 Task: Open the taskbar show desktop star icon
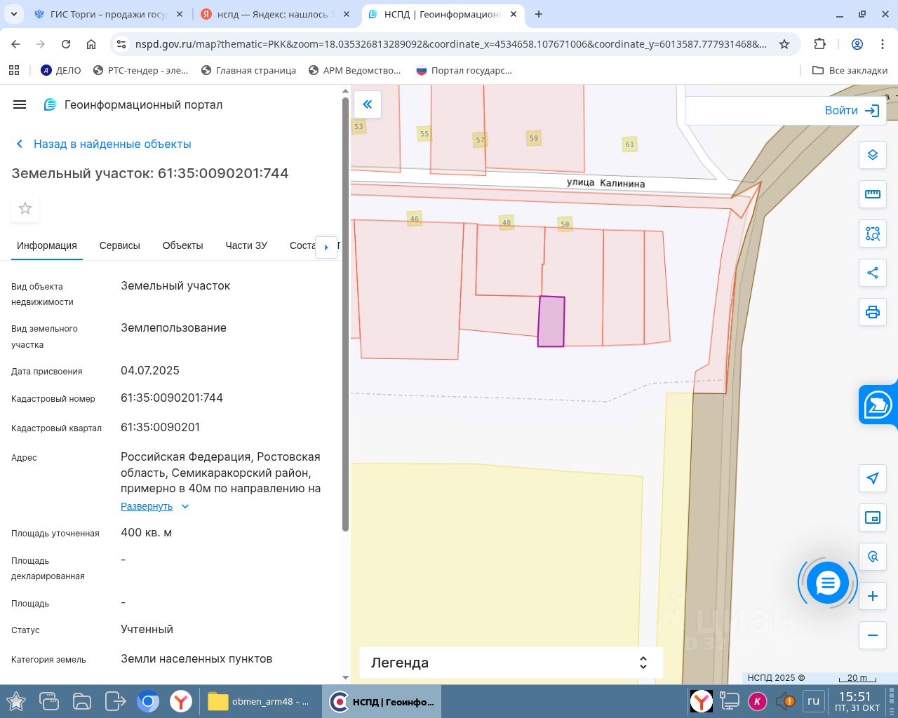15,701
